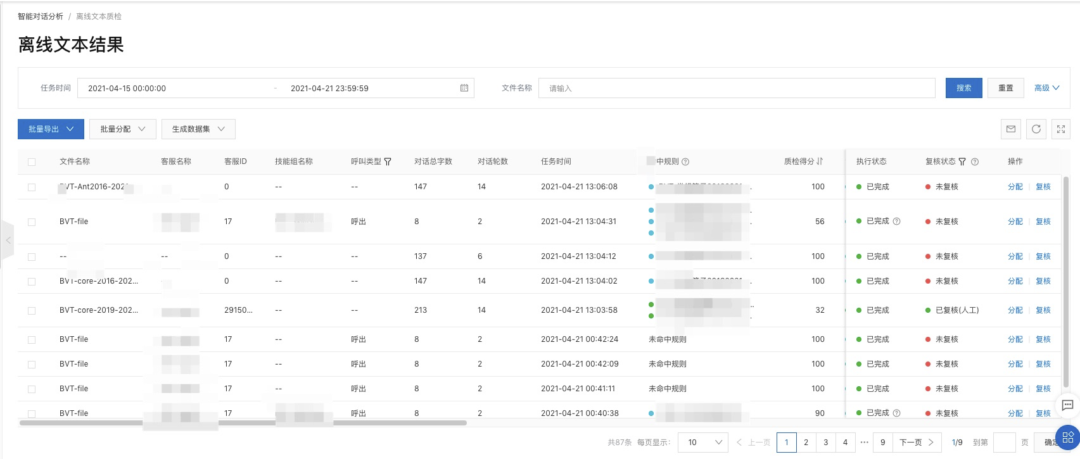Click the horizontal table scrollbar
Image resolution: width=1080 pixels, height=459 pixels.
click(x=243, y=422)
